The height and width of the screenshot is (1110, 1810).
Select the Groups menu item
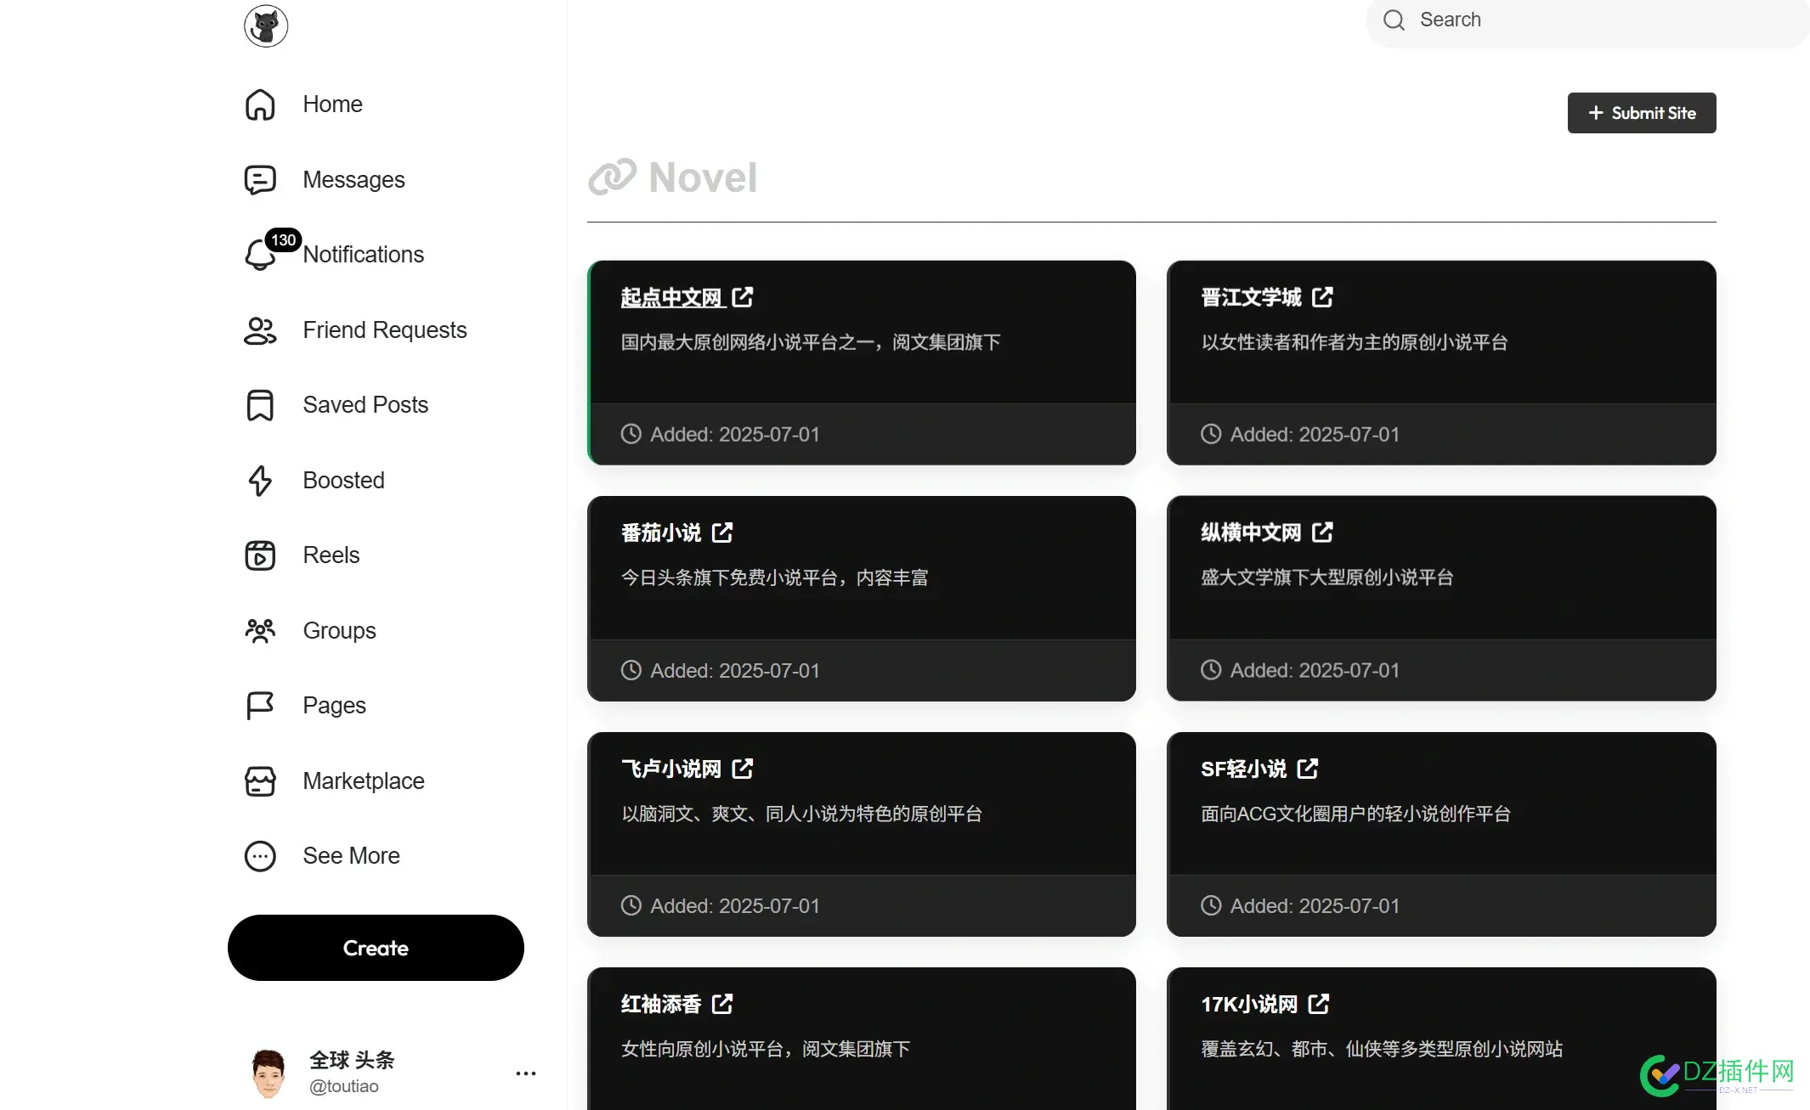coord(339,631)
